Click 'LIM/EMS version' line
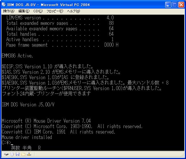Viewport: 186px width, 159px height. [x=60, y=18]
